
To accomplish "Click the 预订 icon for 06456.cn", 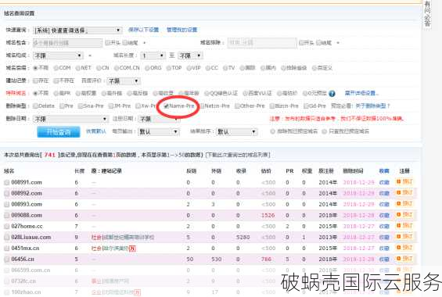I will pyautogui.click(x=404, y=259).
